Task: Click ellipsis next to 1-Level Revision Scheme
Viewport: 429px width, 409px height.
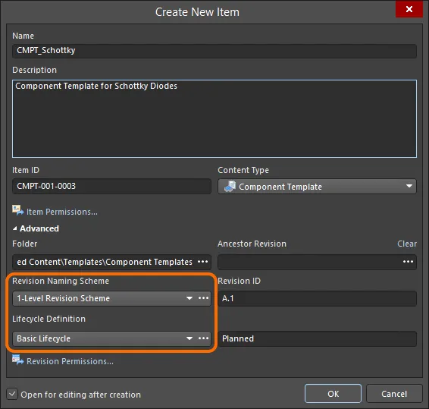Action: pos(204,298)
